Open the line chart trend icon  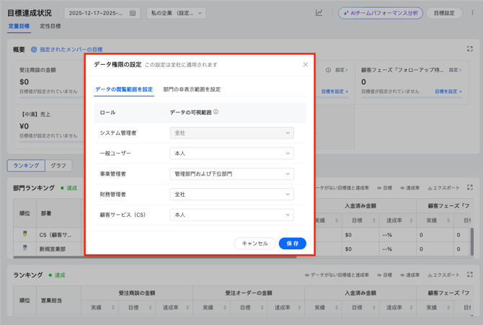pos(319,13)
